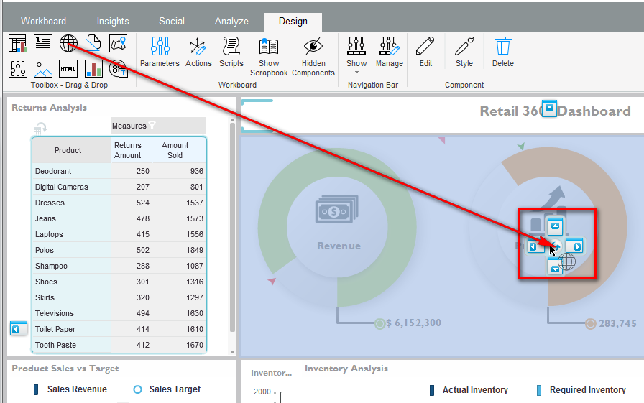Viewport: 644px width, 403px height.
Task: Pick the text report component icon
Action: click(43, 44)
